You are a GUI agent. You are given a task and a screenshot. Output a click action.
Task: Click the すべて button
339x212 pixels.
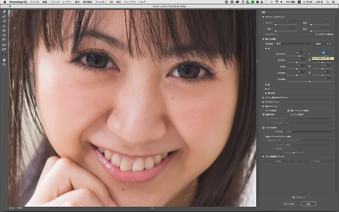pos(329,44)
